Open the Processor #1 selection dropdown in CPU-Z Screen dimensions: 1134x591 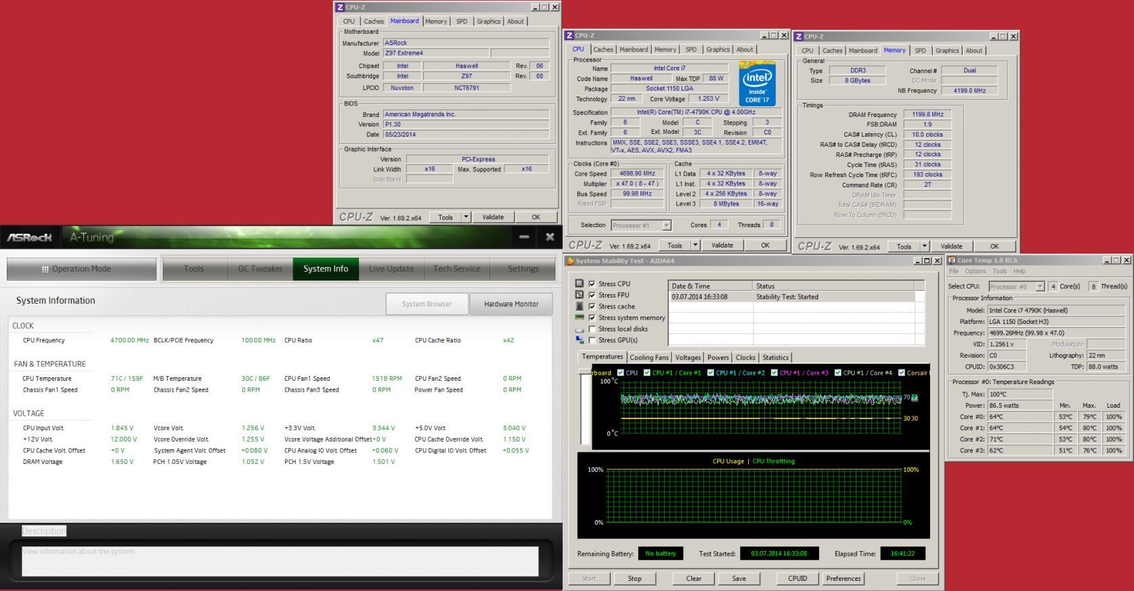[x=666, y=225]
